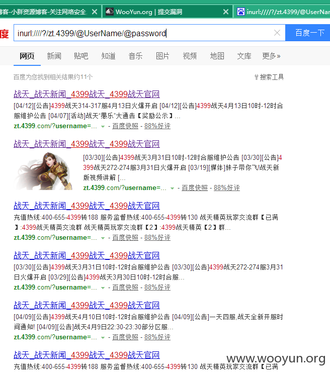
Task: Click the 百度一下 search button
Action: tap(308, 33)
